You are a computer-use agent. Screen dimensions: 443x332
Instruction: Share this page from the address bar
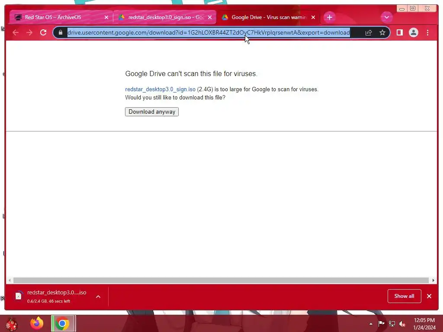(x=369, y=33)
